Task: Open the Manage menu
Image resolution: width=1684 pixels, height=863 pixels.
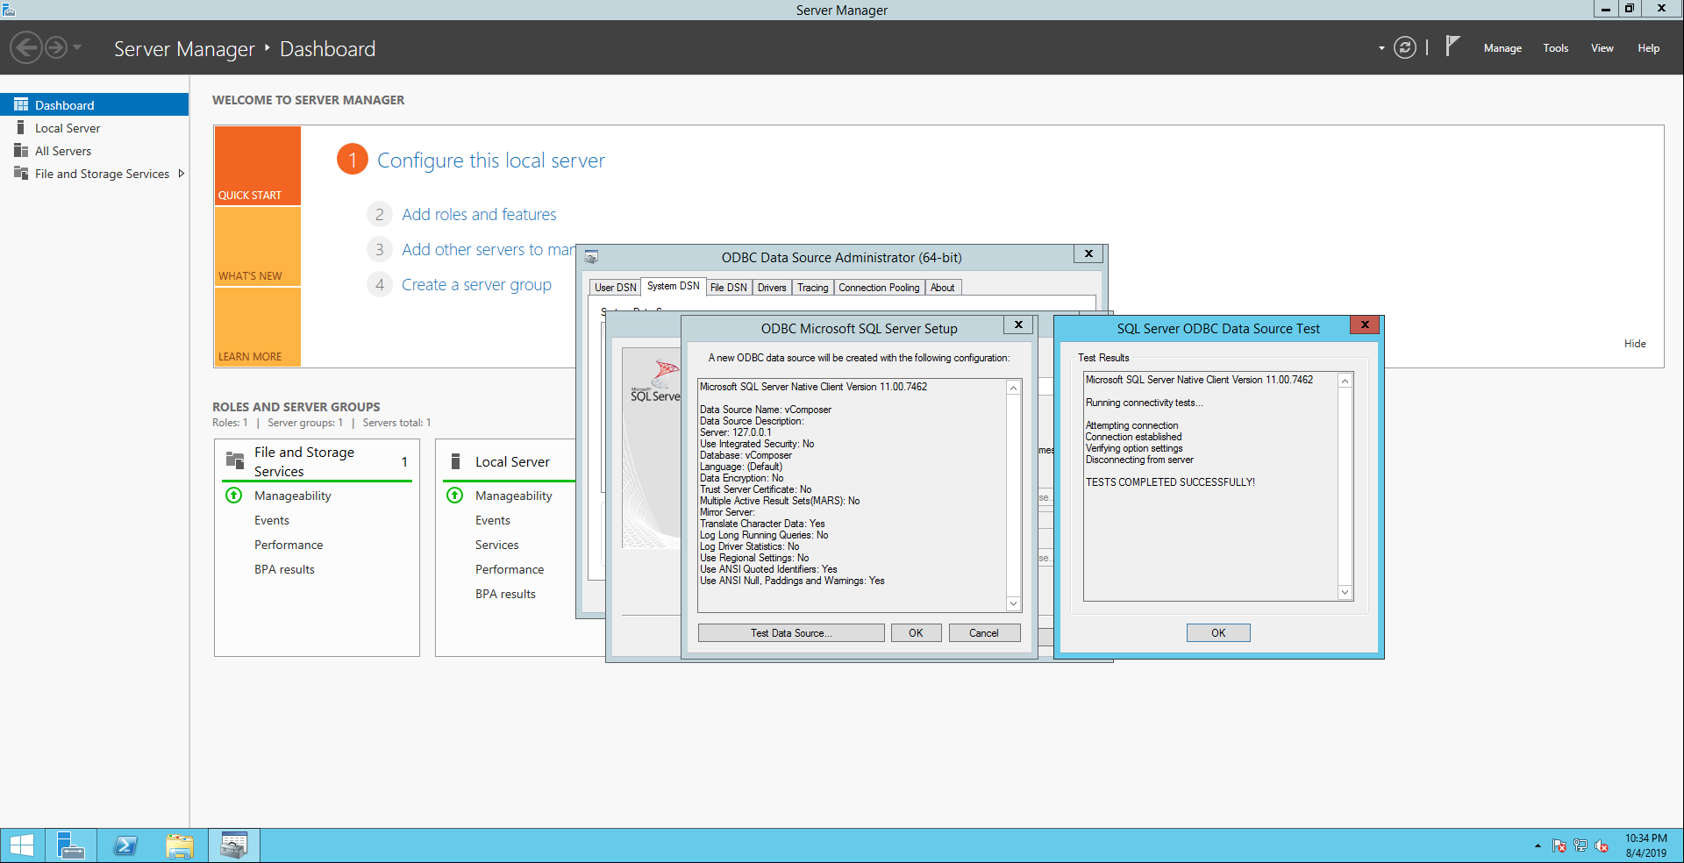Action: (x=1502, y=48)
